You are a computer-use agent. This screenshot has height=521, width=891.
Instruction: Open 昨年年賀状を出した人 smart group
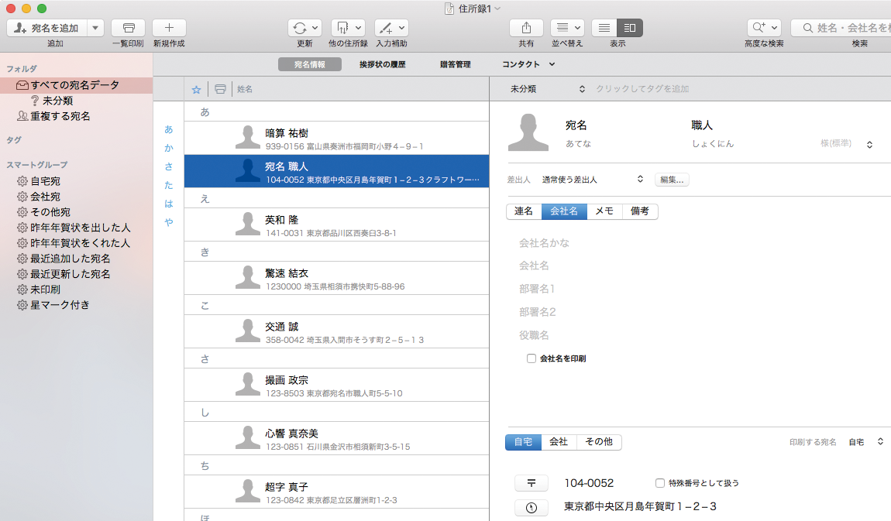pos(80,228)
